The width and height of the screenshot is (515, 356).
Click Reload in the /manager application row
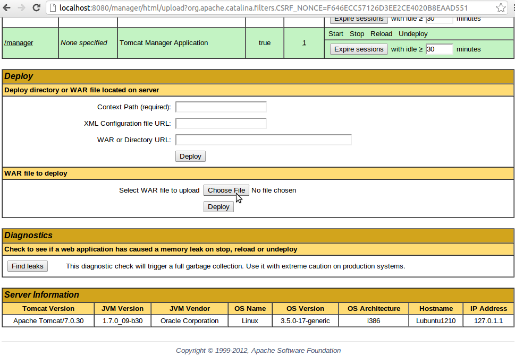[381, 34]
